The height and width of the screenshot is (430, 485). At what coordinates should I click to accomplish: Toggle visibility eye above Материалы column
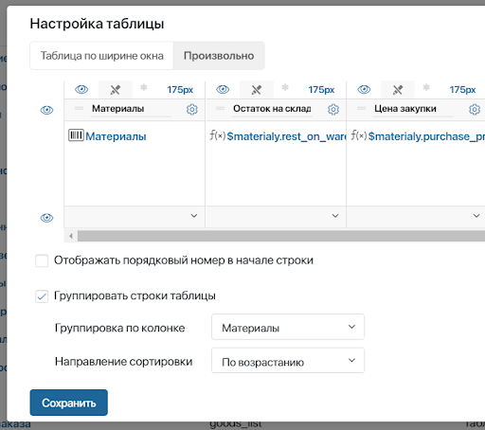pyautogui.click(x=81, y=90)
